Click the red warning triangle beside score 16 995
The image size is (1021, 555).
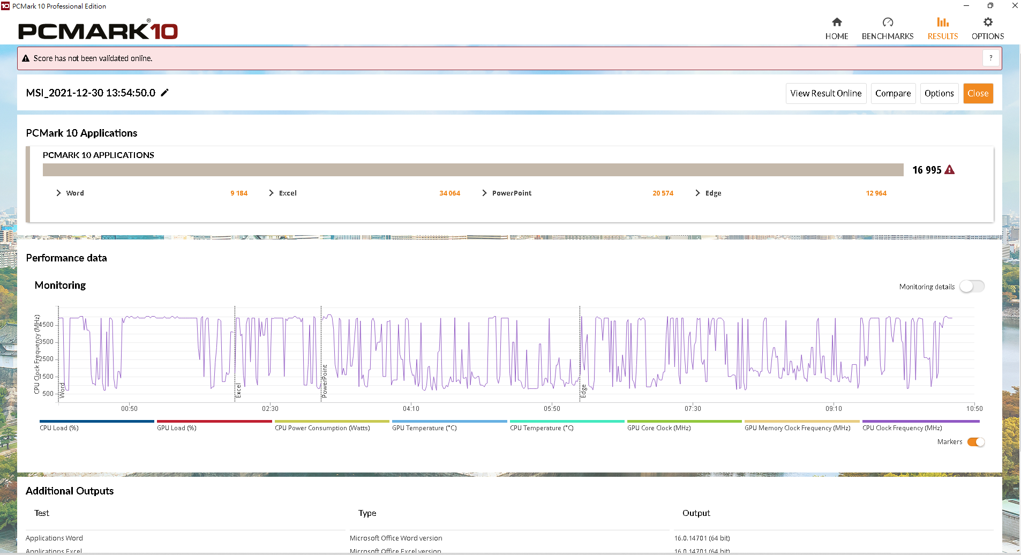(x=950, y=170)
